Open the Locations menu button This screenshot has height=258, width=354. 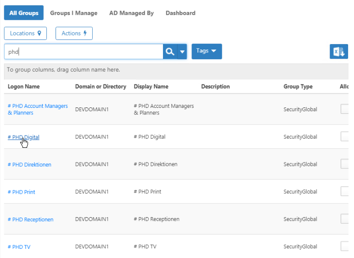[25, 34]
